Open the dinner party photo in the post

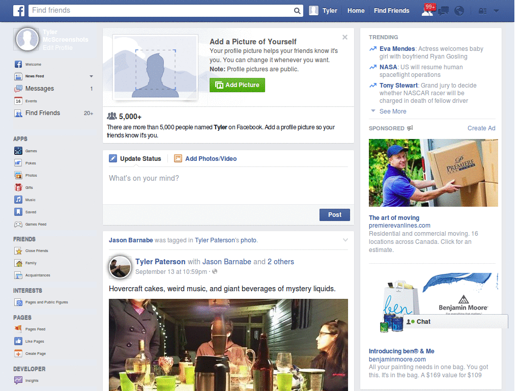[x=228, y=345]
